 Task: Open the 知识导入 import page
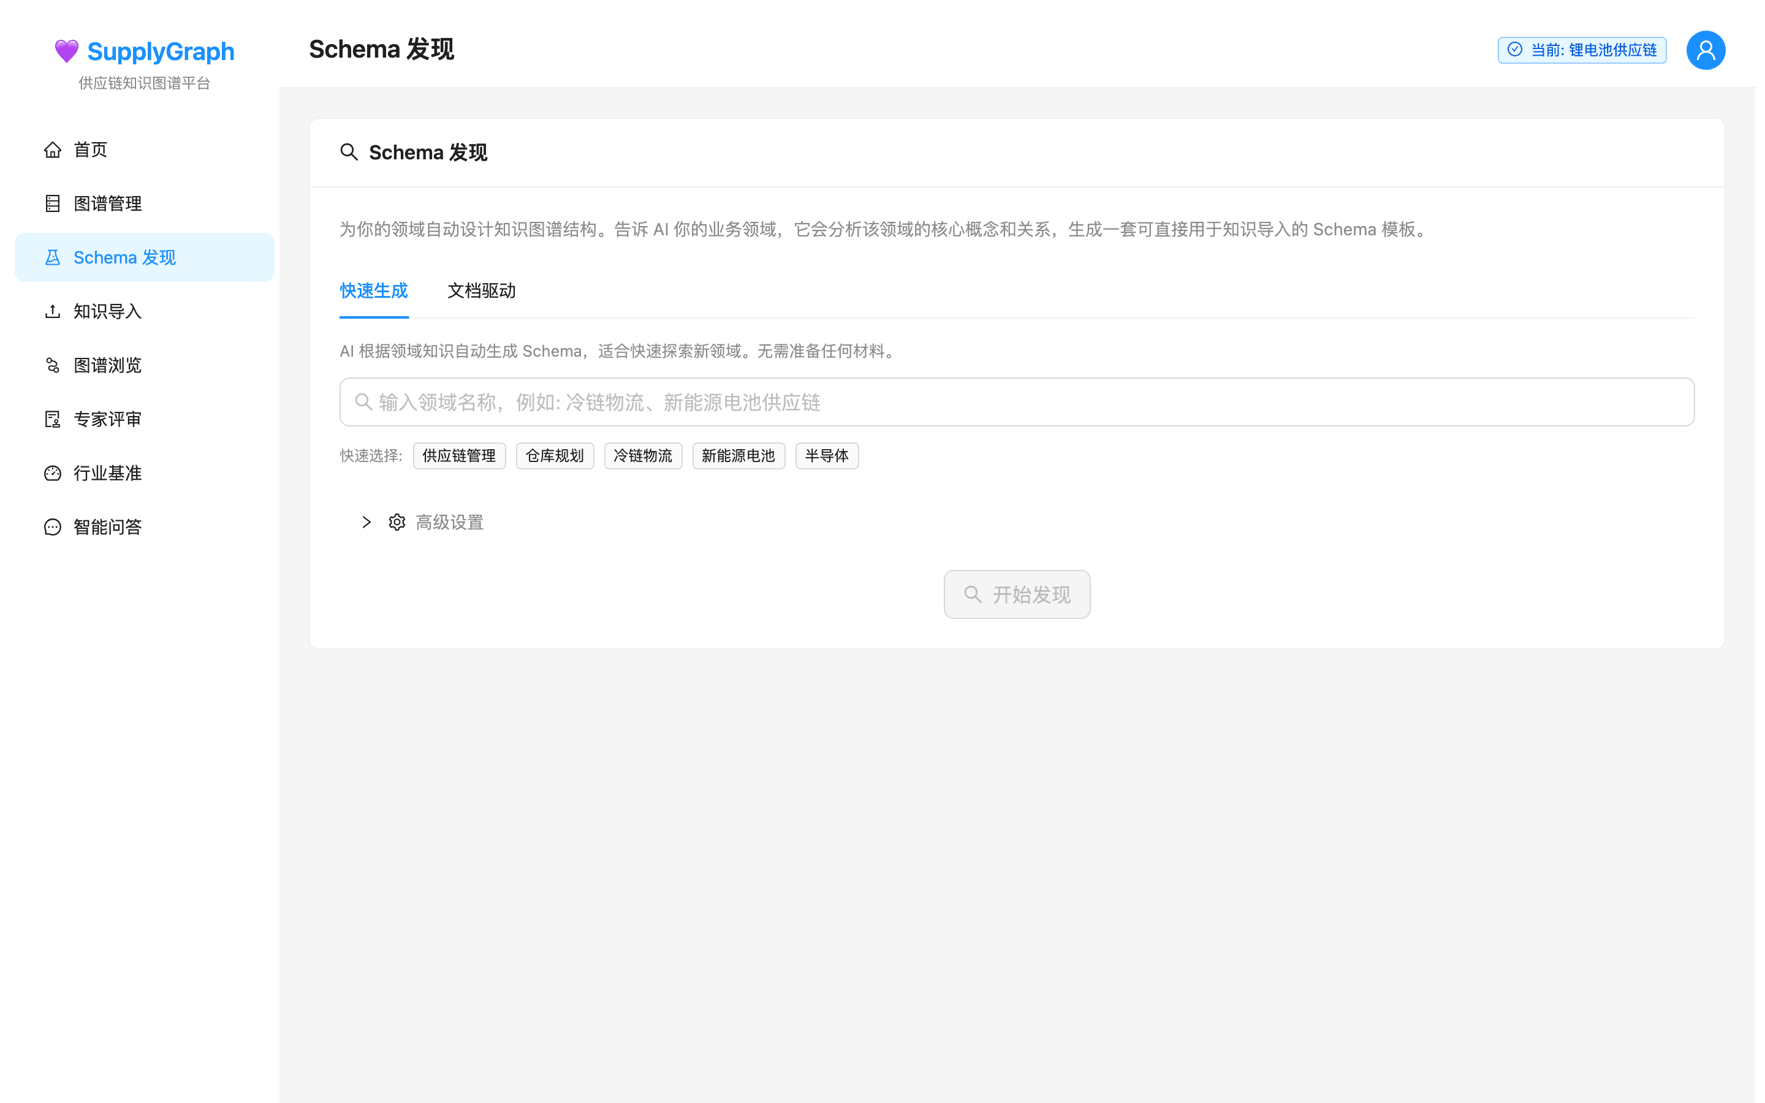(x=108, y=311)
